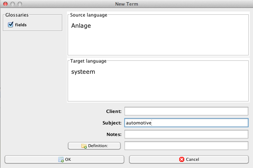Minimize the New Term window
This screenshot has height=168, width=253.
(x=13, y=4)
